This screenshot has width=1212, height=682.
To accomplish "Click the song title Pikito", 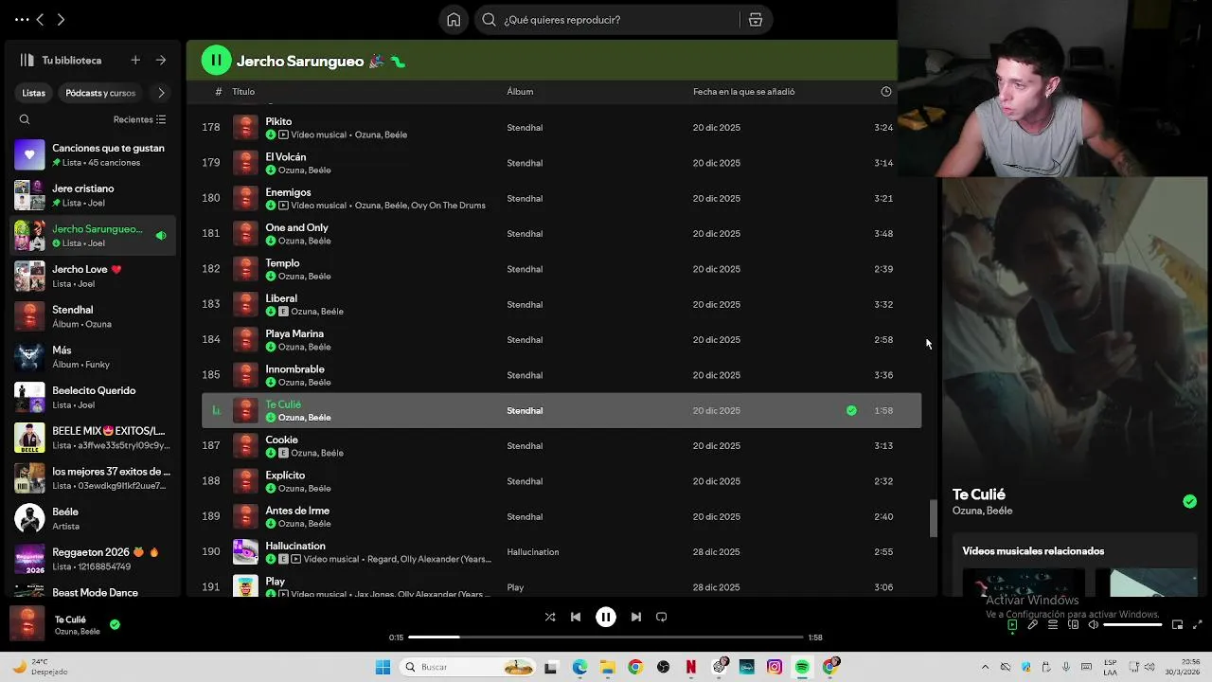I will pos(278,121).
